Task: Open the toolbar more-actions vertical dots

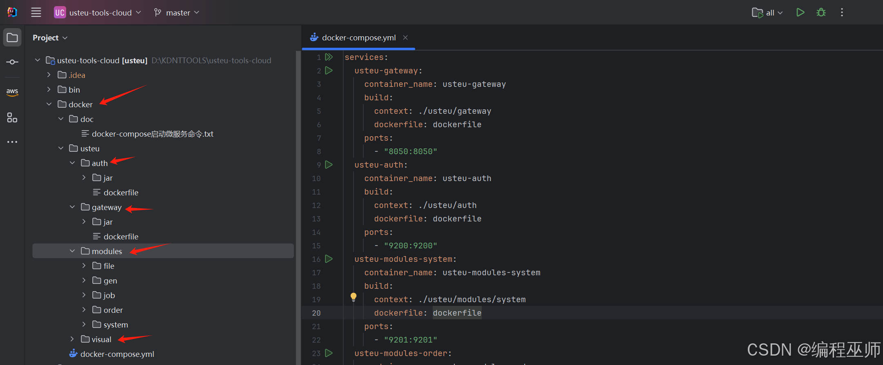Action: [x=842, y=12]
